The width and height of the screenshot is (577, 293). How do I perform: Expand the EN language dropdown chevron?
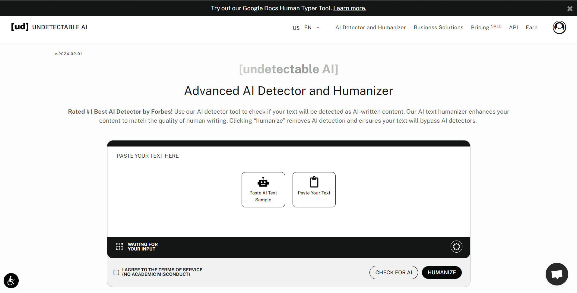(318, 28)
